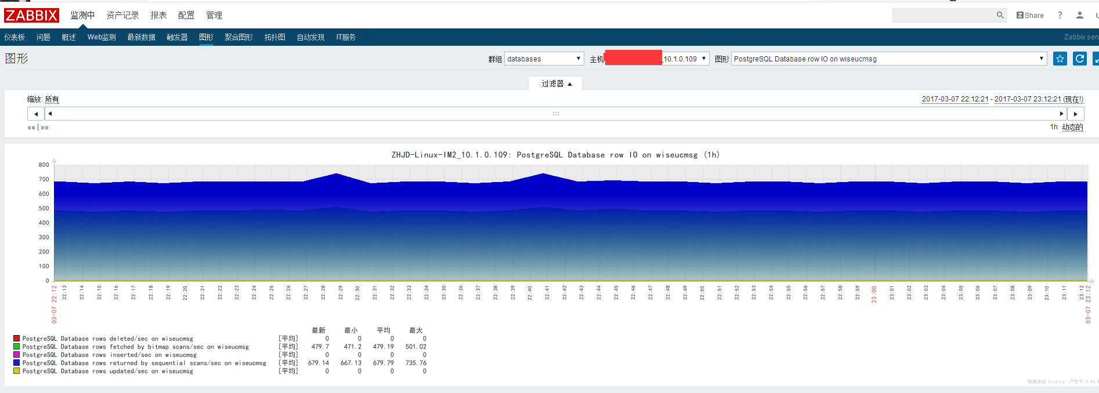Open the 配置 main menu
The height and width of the screenshot is (393, 1099).
[186, 16]
